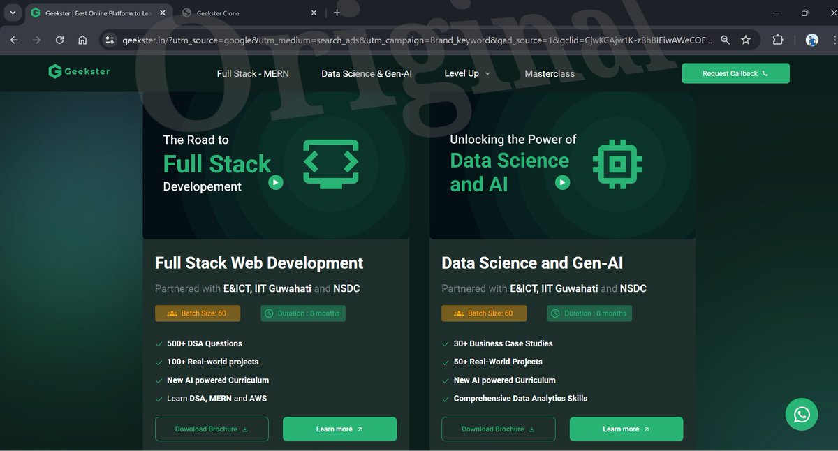838x451 pixels.
Task: Open the Masterclass nav link
Action: 550,73
